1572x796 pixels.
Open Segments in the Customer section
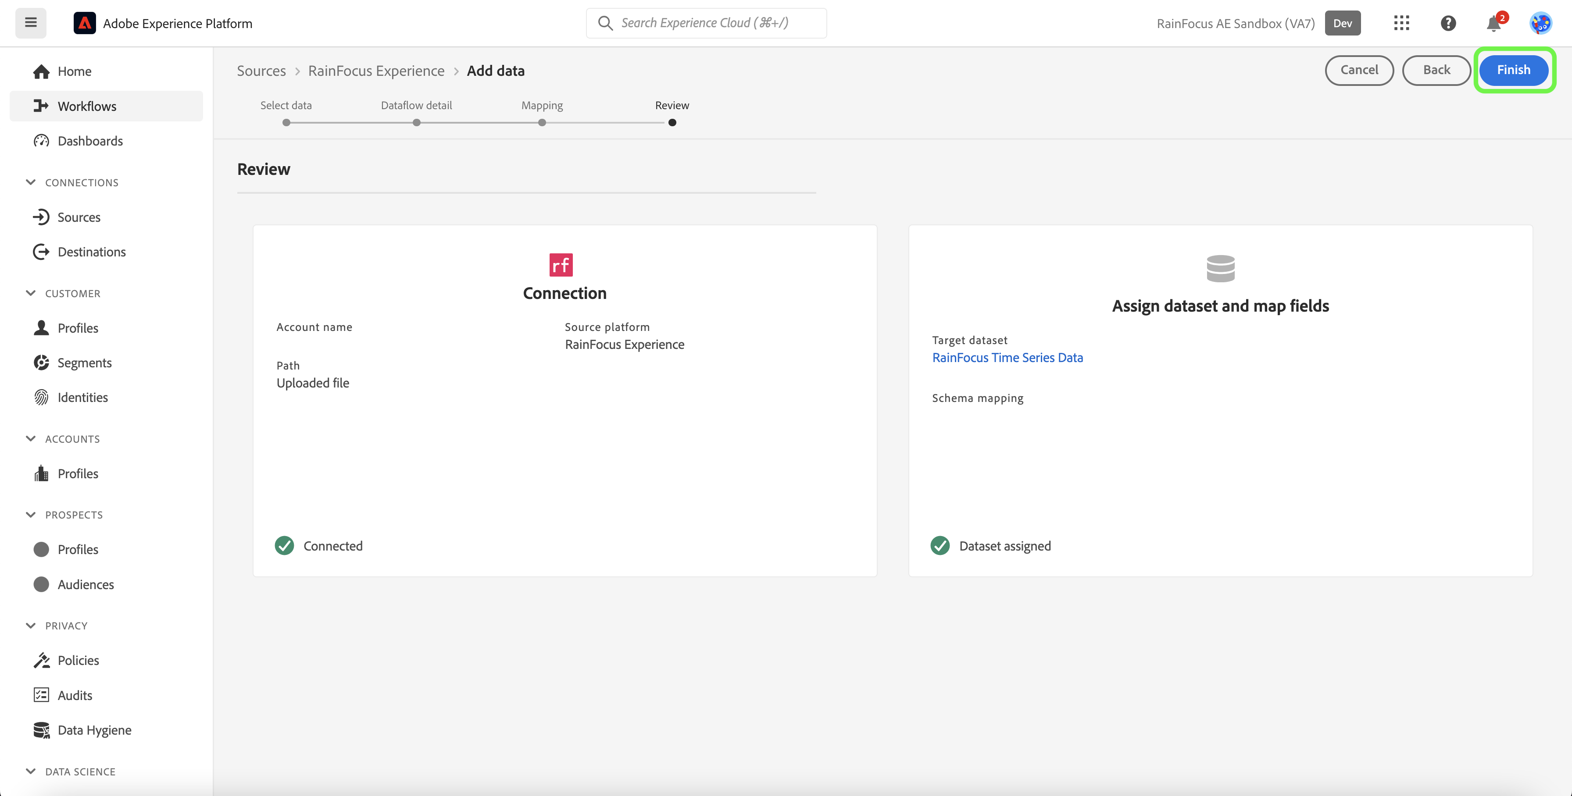coord(84,363)
